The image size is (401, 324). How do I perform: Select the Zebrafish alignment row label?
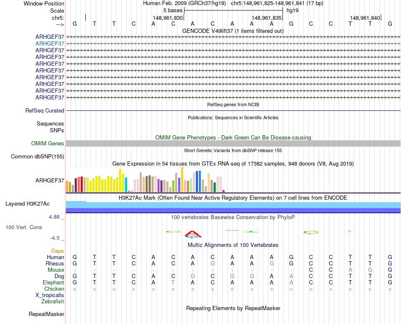(x=53, y=302)
